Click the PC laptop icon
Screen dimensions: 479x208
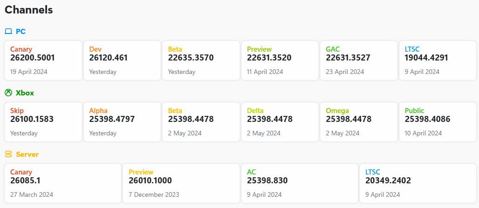(8, 32)
